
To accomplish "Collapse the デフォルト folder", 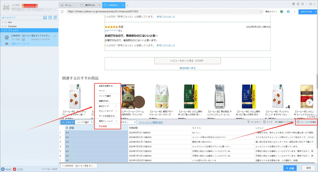I will [x=2, y=31].
